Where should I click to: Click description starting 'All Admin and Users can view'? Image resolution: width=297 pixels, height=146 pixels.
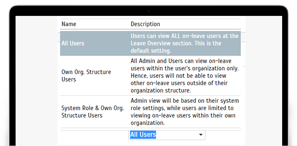click(x=185, y=76)
